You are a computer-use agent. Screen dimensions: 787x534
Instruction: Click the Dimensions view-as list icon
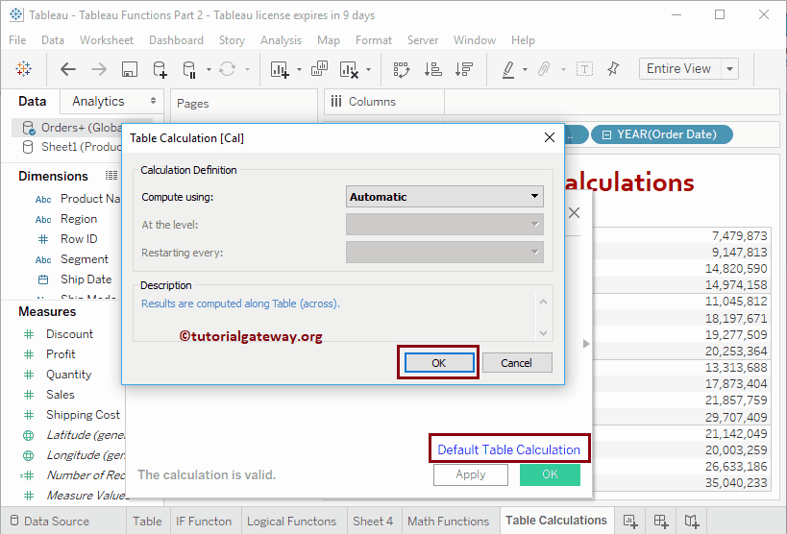(x=111, y=176)
